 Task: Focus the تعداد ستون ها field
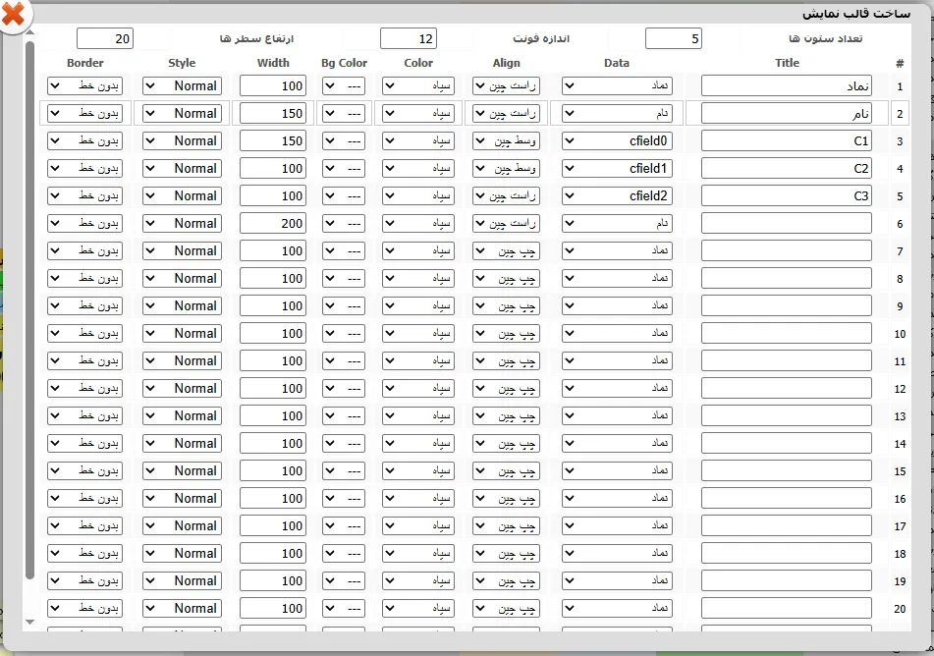click(673, 38)
